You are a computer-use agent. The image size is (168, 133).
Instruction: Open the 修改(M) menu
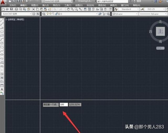102,5
